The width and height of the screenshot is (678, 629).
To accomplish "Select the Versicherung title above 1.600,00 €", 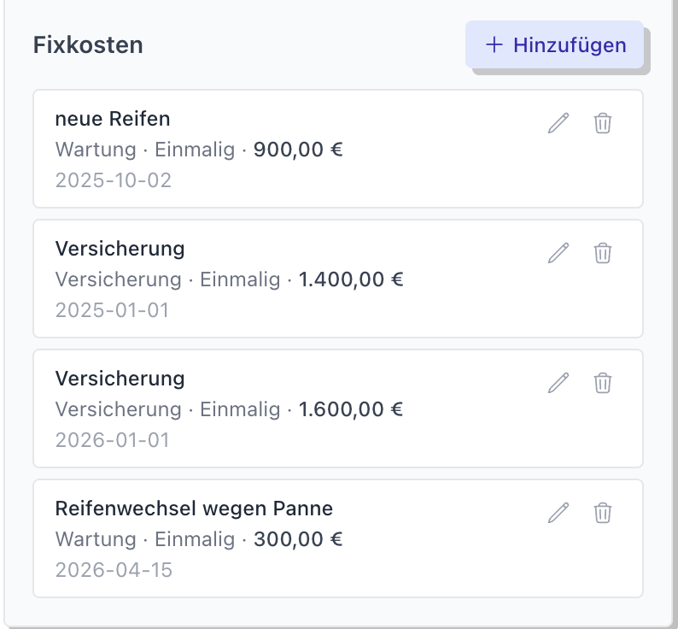I will coord(120,379).
